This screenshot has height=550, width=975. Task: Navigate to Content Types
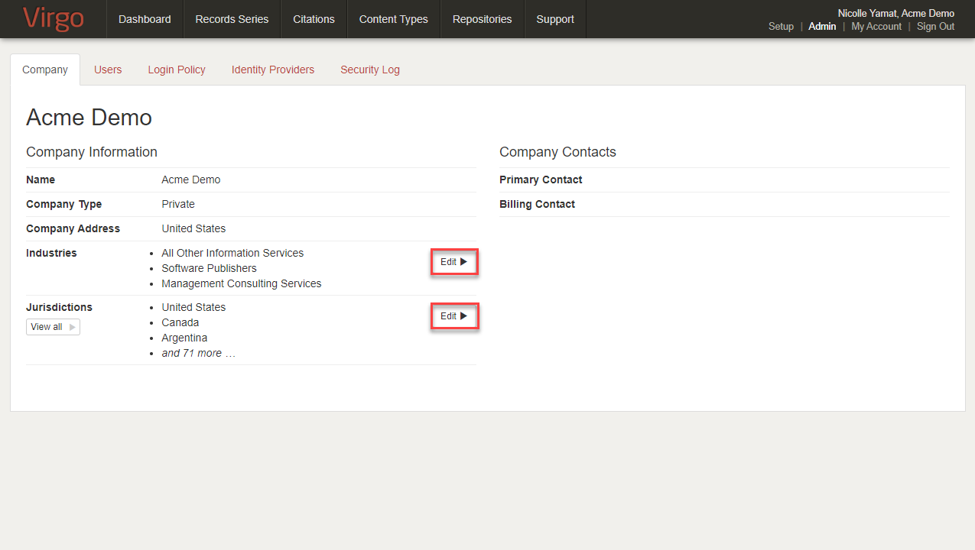(x=393, y=19)
